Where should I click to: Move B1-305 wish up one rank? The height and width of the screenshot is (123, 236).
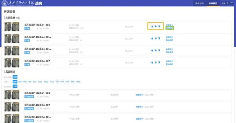click(152, 26)
